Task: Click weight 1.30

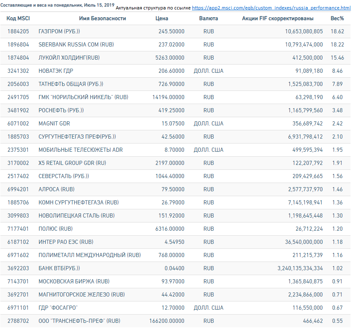Action: [337, 216]
